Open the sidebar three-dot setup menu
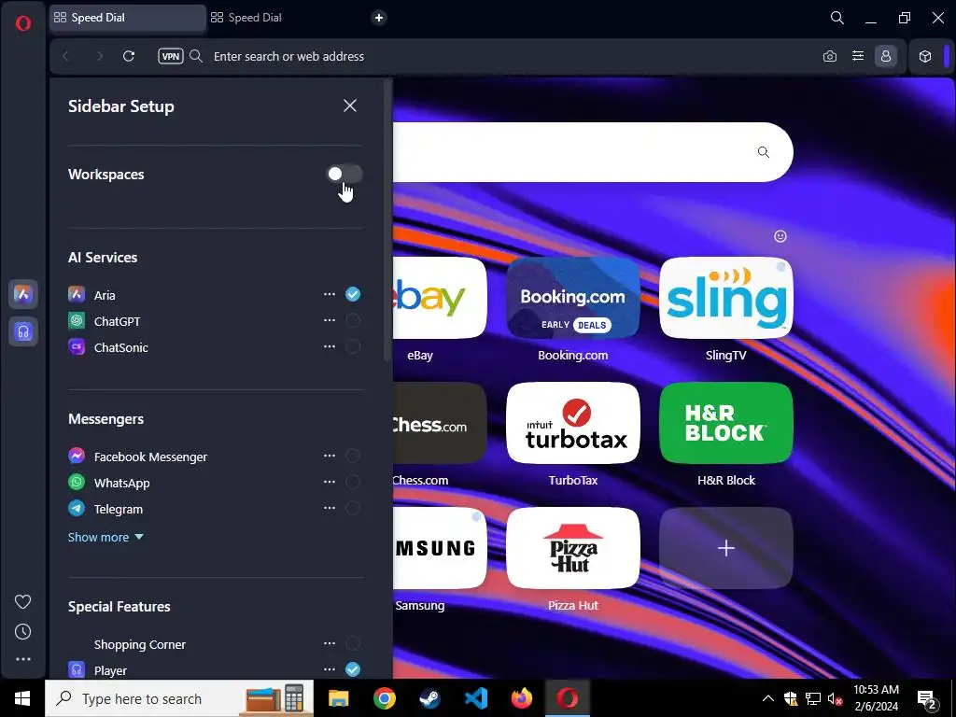Screen dimensions: 956x717 23,659
